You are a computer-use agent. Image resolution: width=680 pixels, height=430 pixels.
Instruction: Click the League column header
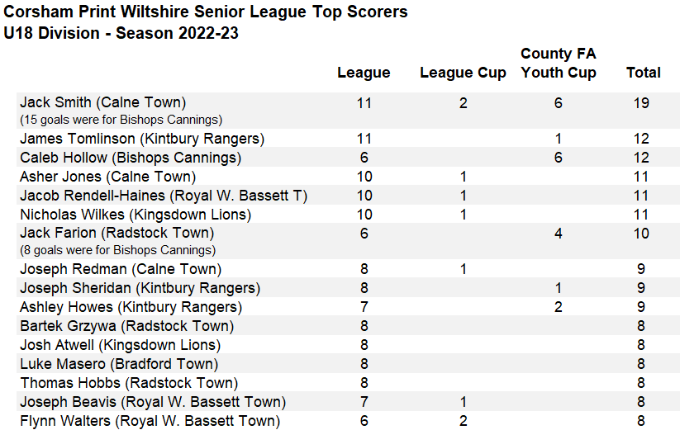(364, 73)
